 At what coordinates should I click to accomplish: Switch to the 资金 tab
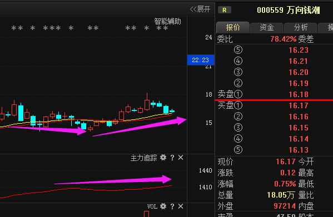coord(267,27)
